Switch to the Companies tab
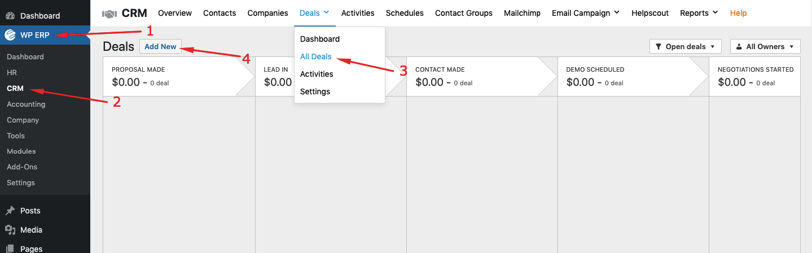 267,13
